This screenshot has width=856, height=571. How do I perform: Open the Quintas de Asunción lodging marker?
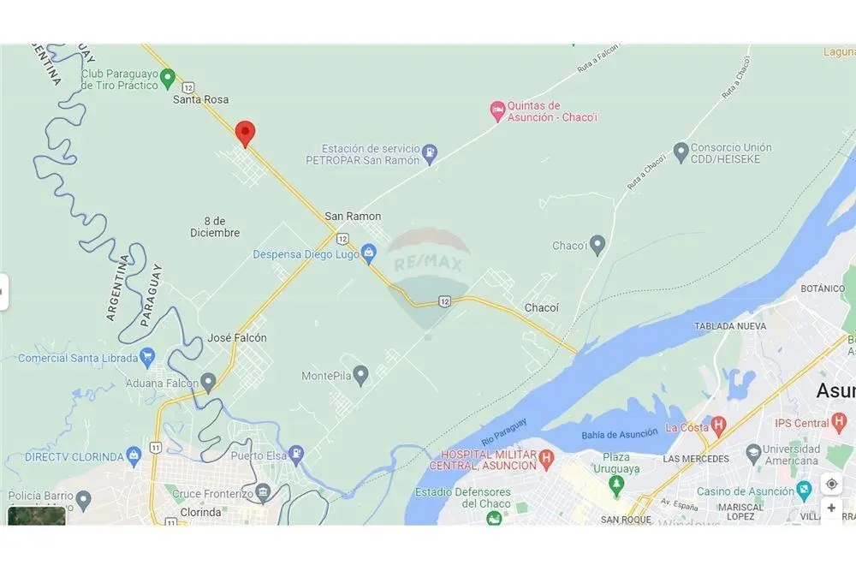[x=496, y=111]
